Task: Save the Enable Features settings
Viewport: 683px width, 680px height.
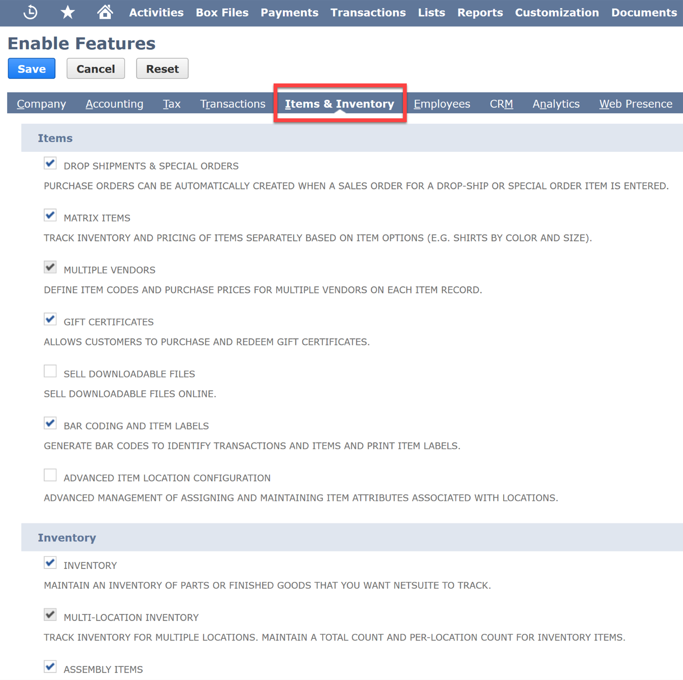Action: tap(31, 69)
